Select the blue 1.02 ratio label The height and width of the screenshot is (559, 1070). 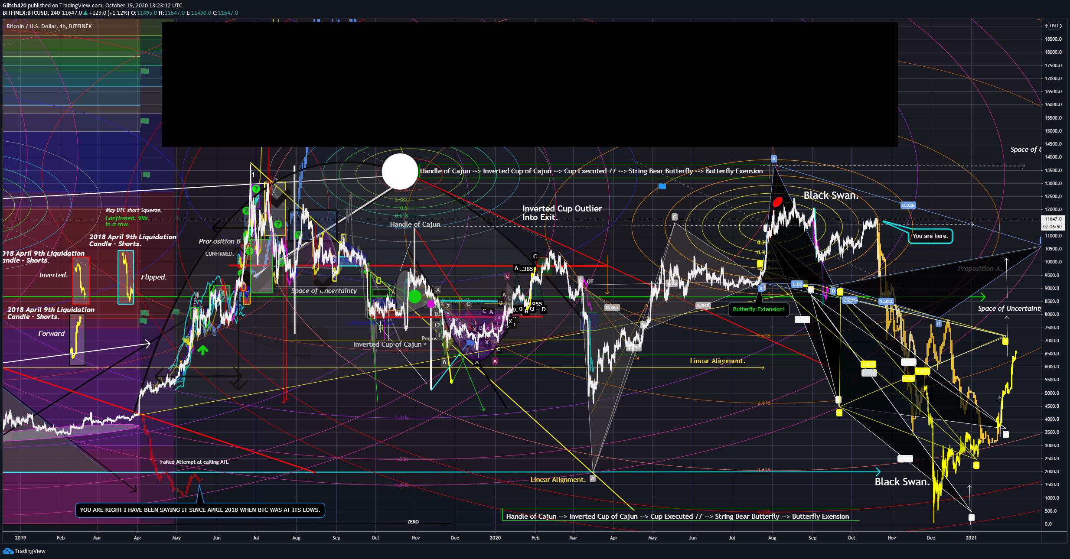797,284
